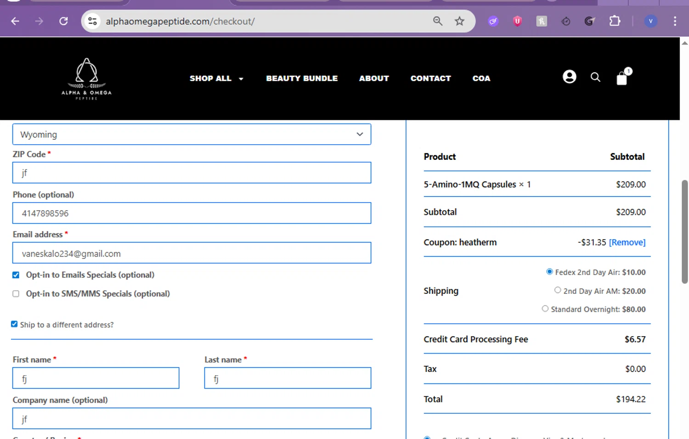This screenshot has height=439, width=689.
Task: Open the CONTACT page
Action: pyautogui.click(x=430, y=79)
